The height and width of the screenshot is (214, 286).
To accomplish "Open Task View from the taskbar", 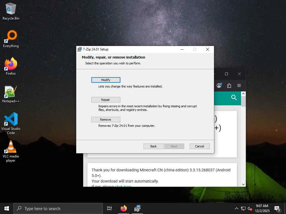I will (109, 208).
